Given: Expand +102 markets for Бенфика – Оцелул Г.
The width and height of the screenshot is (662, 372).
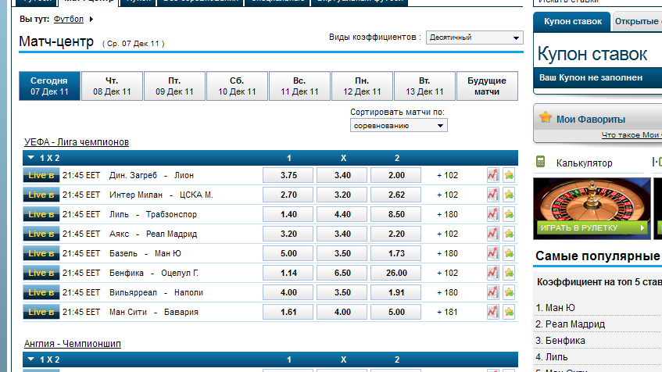Looking at the screenshot, I should coord(448,273).
